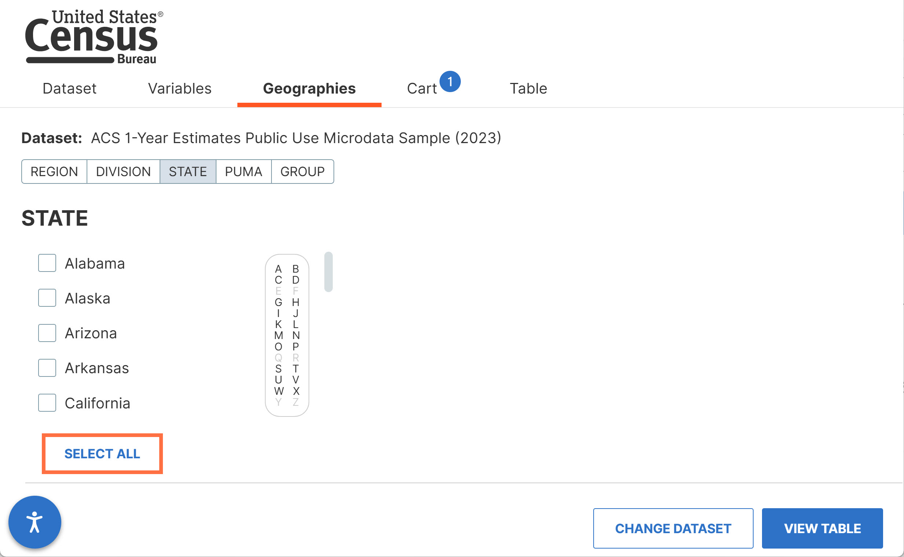Screen dimensions: 904x557
Task: Enable the California checkbox
Action: coord(47,403)
